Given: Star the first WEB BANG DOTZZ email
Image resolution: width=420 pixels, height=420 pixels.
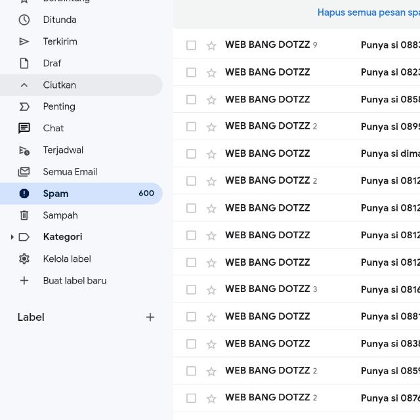Looking at the screenshot, I should tap(211, 45).
